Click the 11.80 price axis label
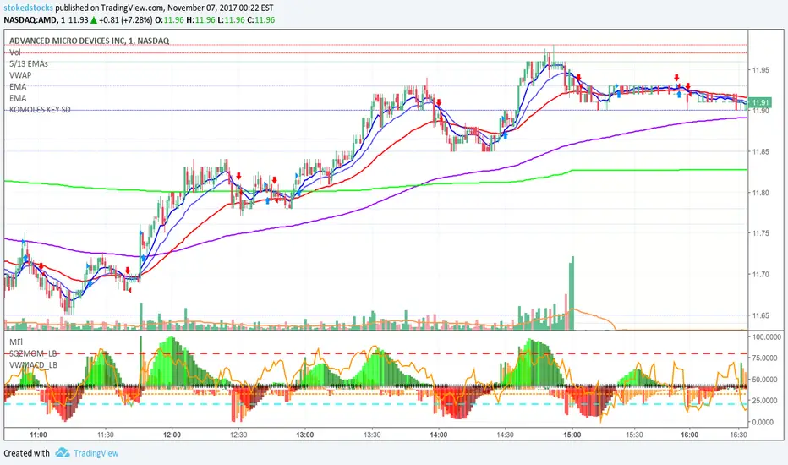Viewport: 788px width, 465px height. [760, 193]
